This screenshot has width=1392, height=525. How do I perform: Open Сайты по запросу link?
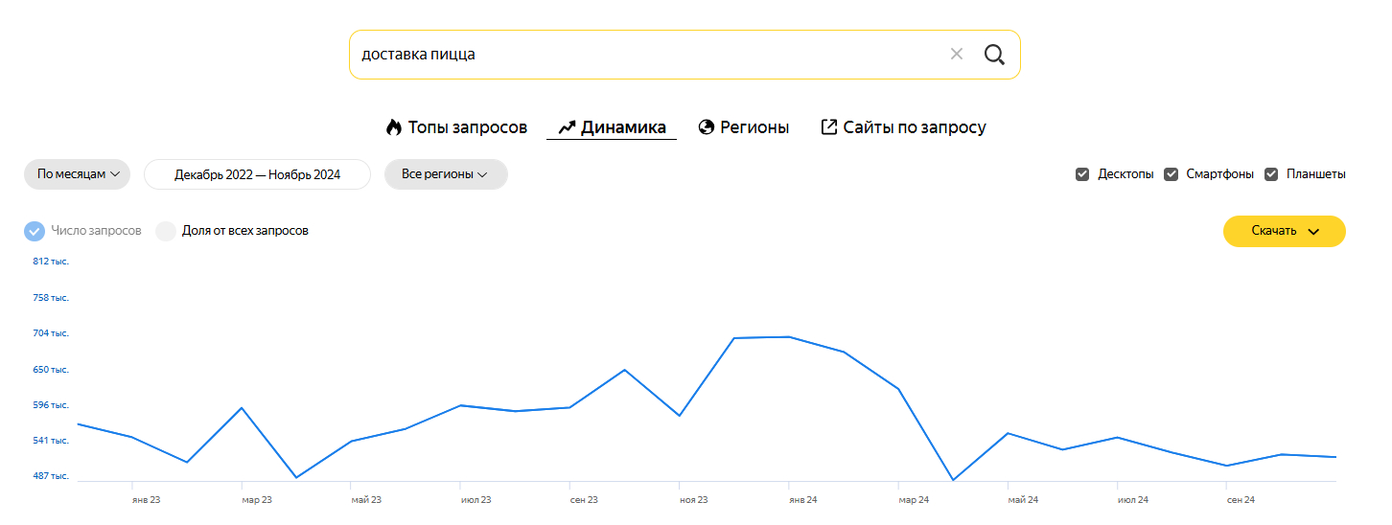point(914,127)
